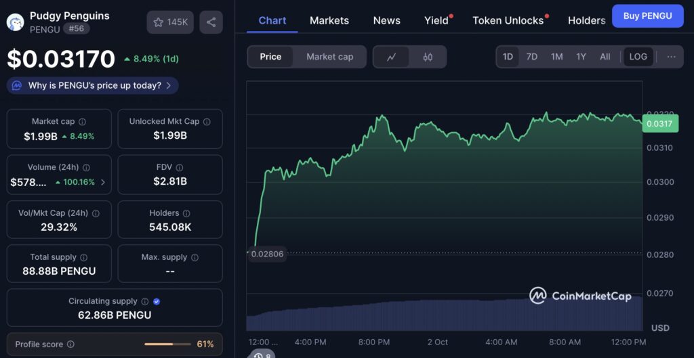Click the 2 Oct date axis label
Screen dimensions: 694x358
[x=438, y=342]
